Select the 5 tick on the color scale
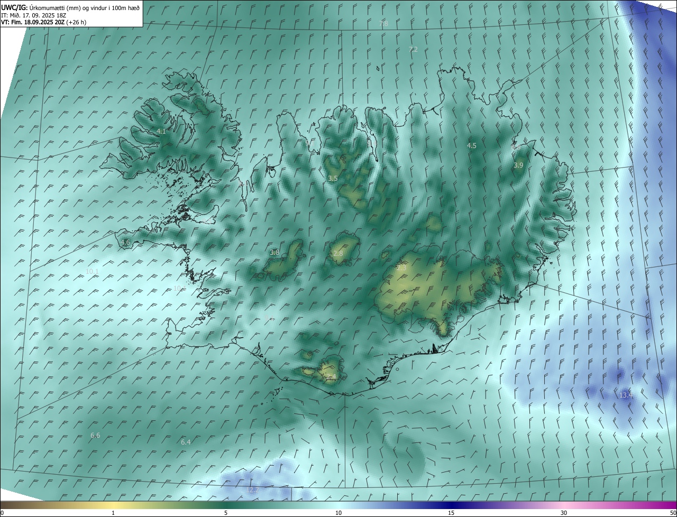The height and width of the screenshot is (517, 677). pyautogui.click(x=226, y=513)
